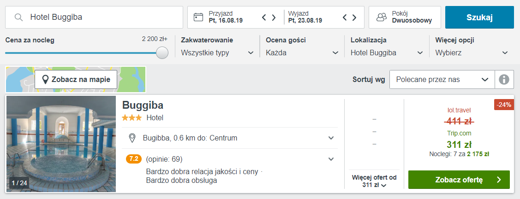Open room type guests icon

pyautogui.click(x=382, y=17)
